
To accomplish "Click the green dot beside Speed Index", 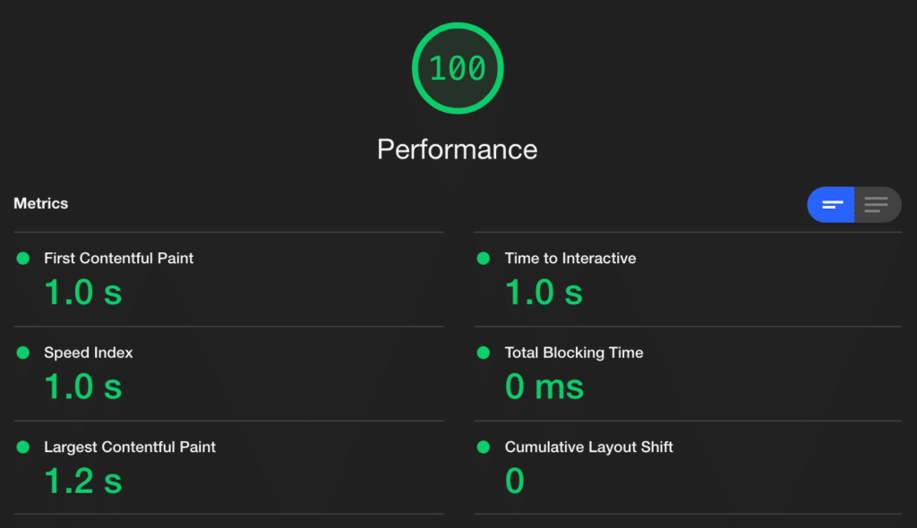I will click(x=22, y=353).
